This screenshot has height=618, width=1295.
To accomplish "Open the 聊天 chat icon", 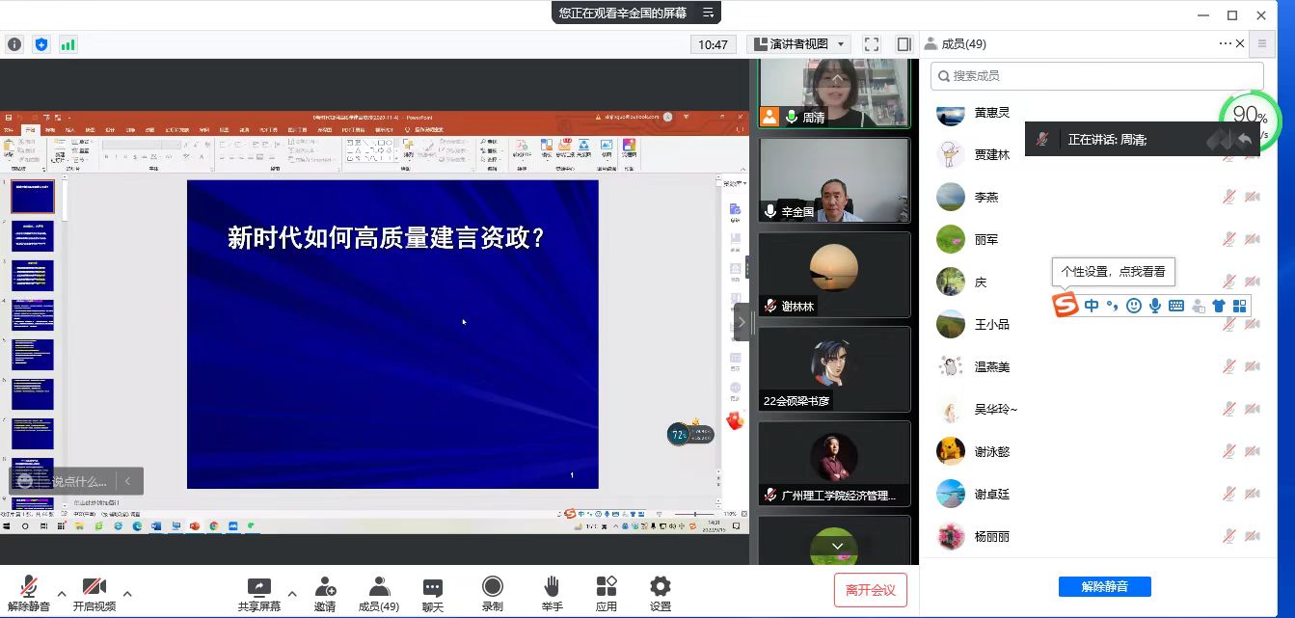I will click(x=431, y=588).
